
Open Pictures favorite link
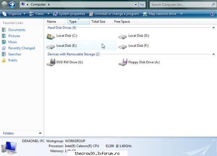14,36
